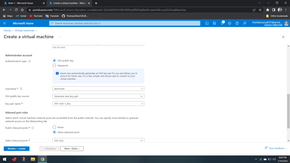Toggle the browser side panel icon
Viewport: 290px width, 163px height.
(x=274, y=10)
